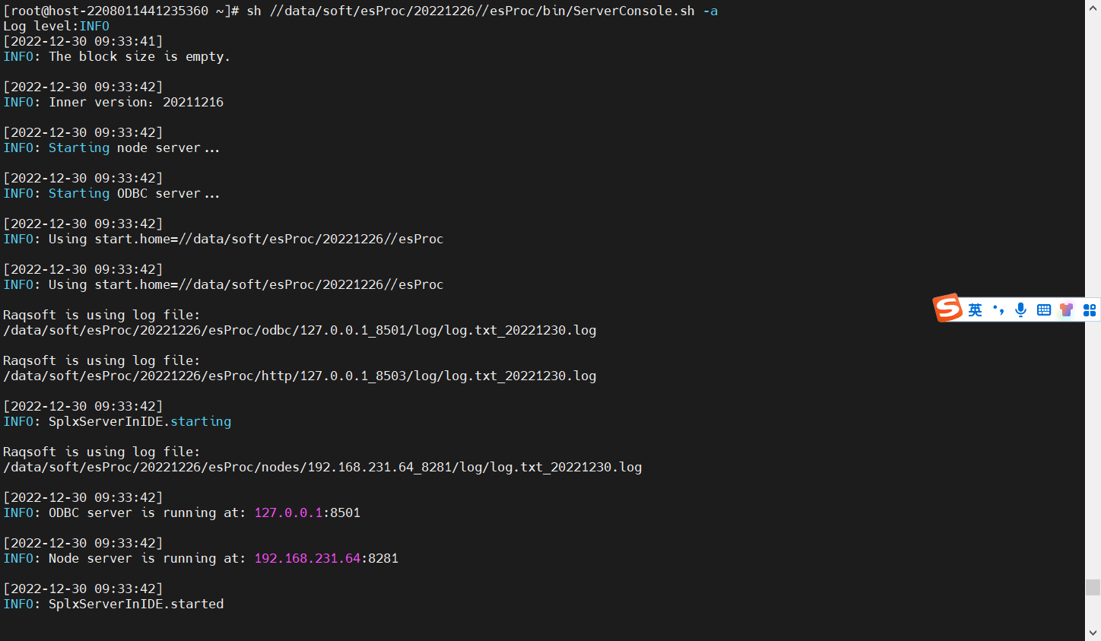Click the highlighted INFO log level value
Screen dimensions: 1101x641
(x=94, y=27)
